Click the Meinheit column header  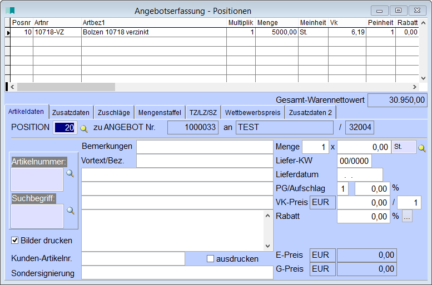point(313,23)
